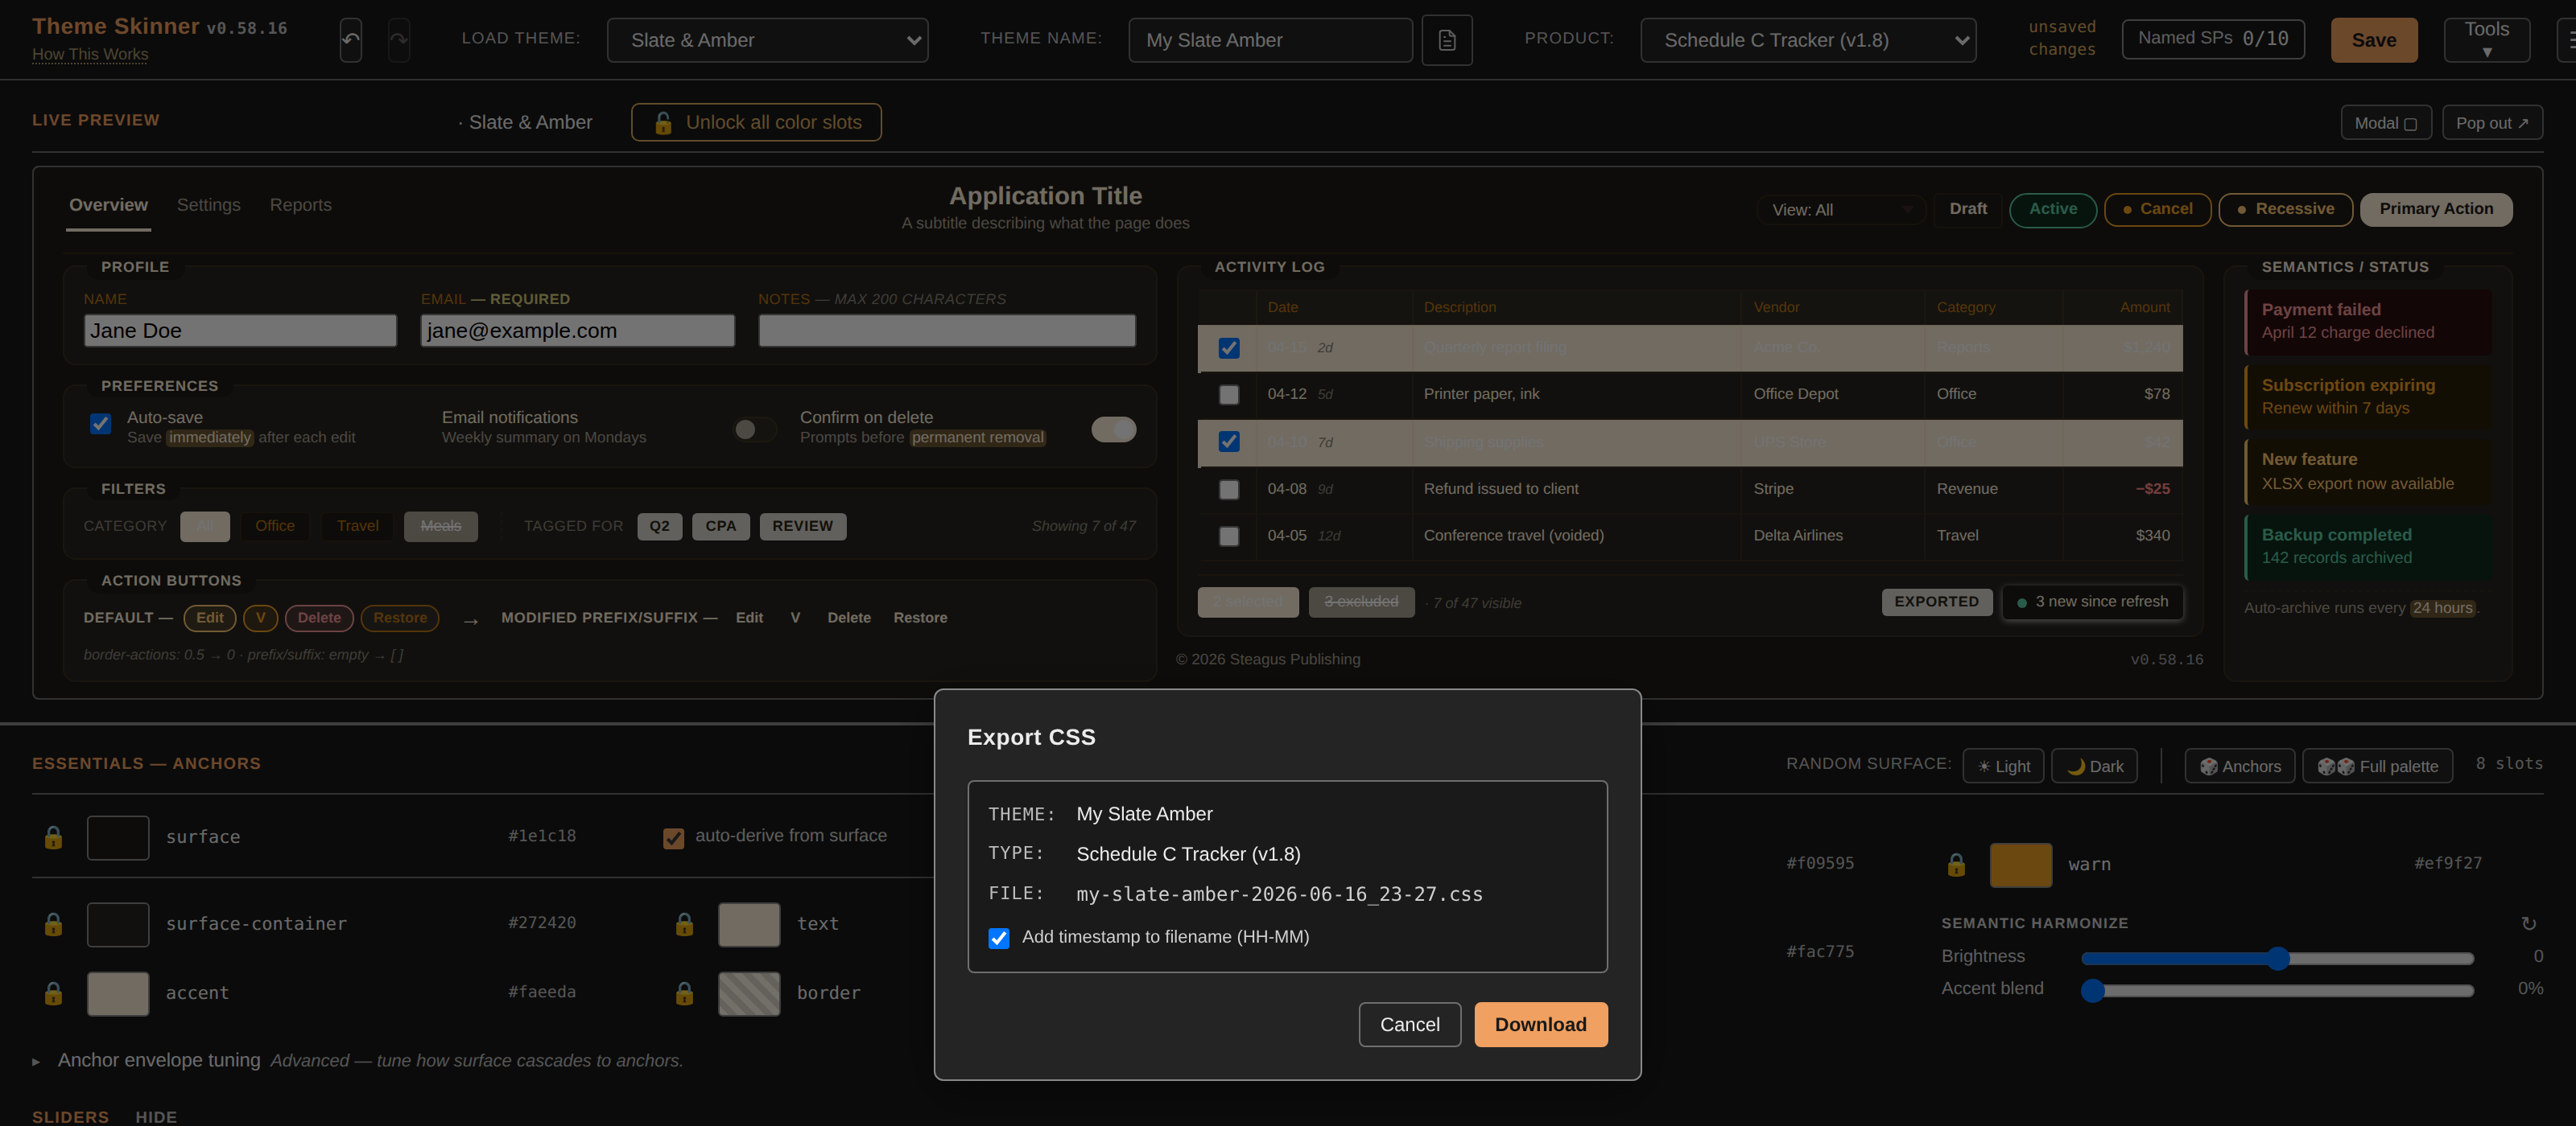Reset semantic harmonize with refresh icon
2576x1126 pixels.
[2529, 923]
